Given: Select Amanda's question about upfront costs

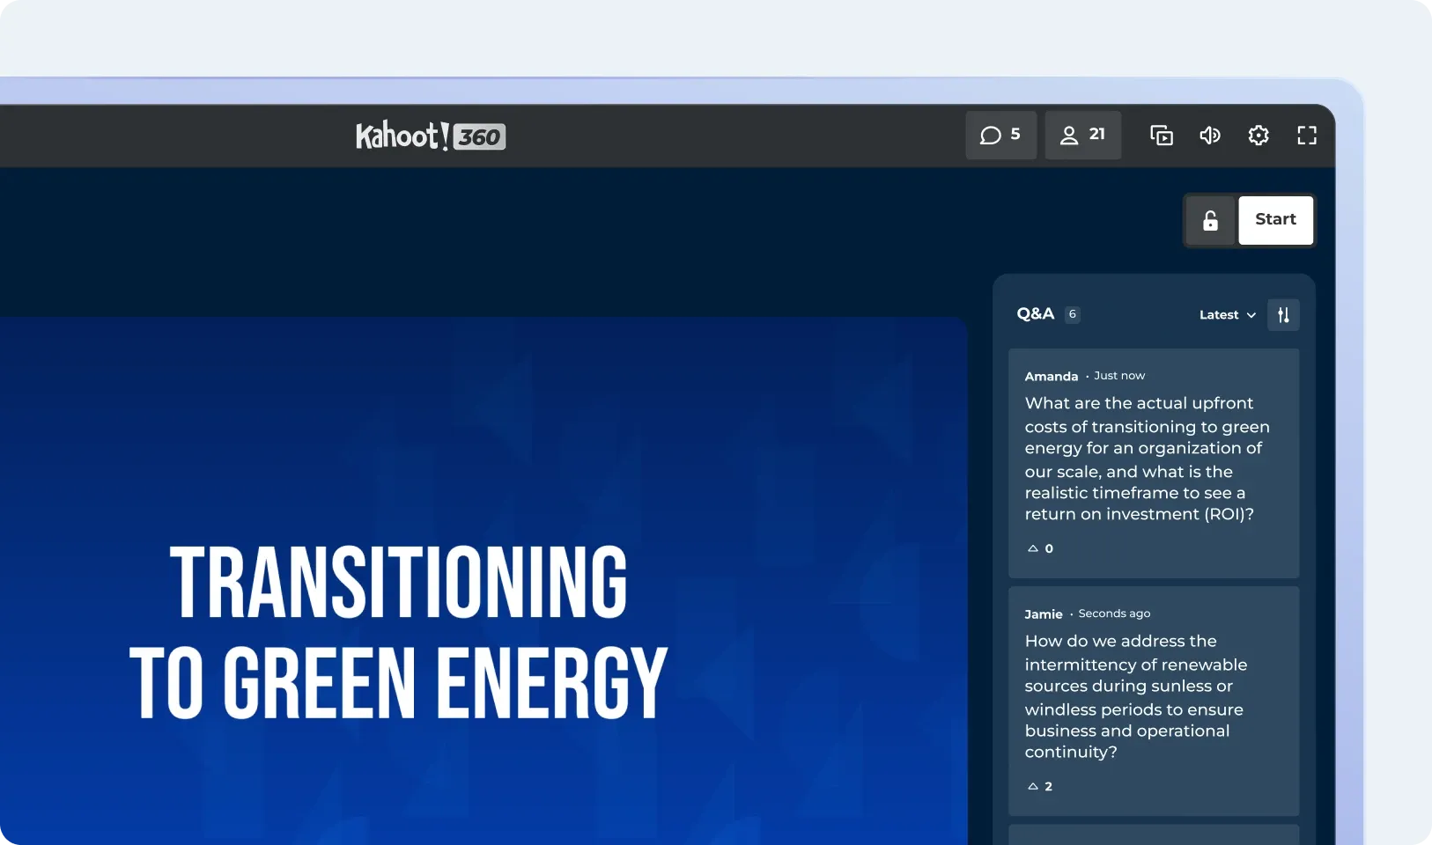Looking at the screenshot, I should coord(1154,463).
